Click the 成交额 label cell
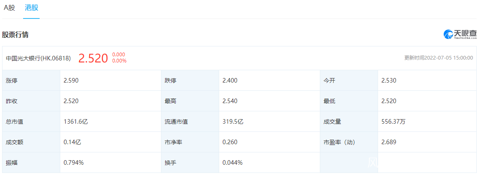 pyautogui.click(x=14, y=142)
